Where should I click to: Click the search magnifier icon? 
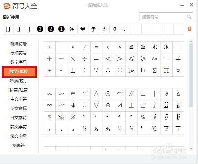click(189, 17)
